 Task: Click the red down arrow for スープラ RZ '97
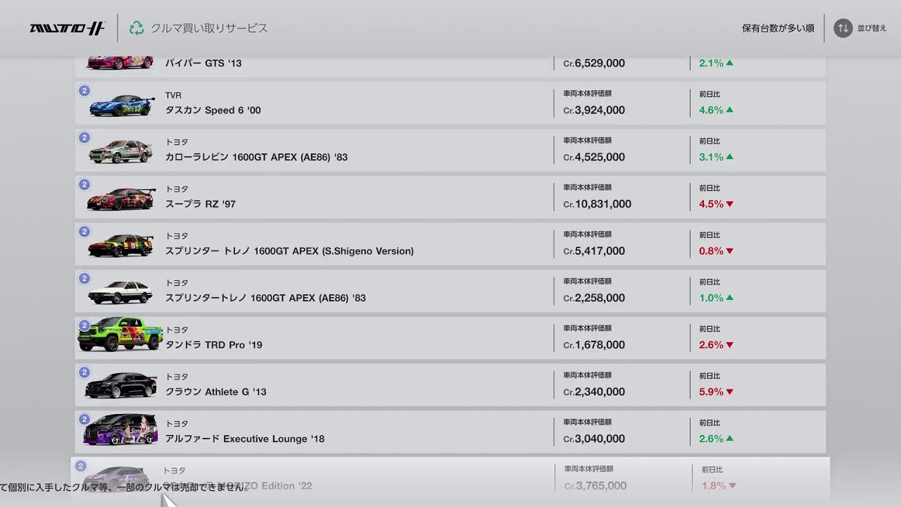coord(729,204)
